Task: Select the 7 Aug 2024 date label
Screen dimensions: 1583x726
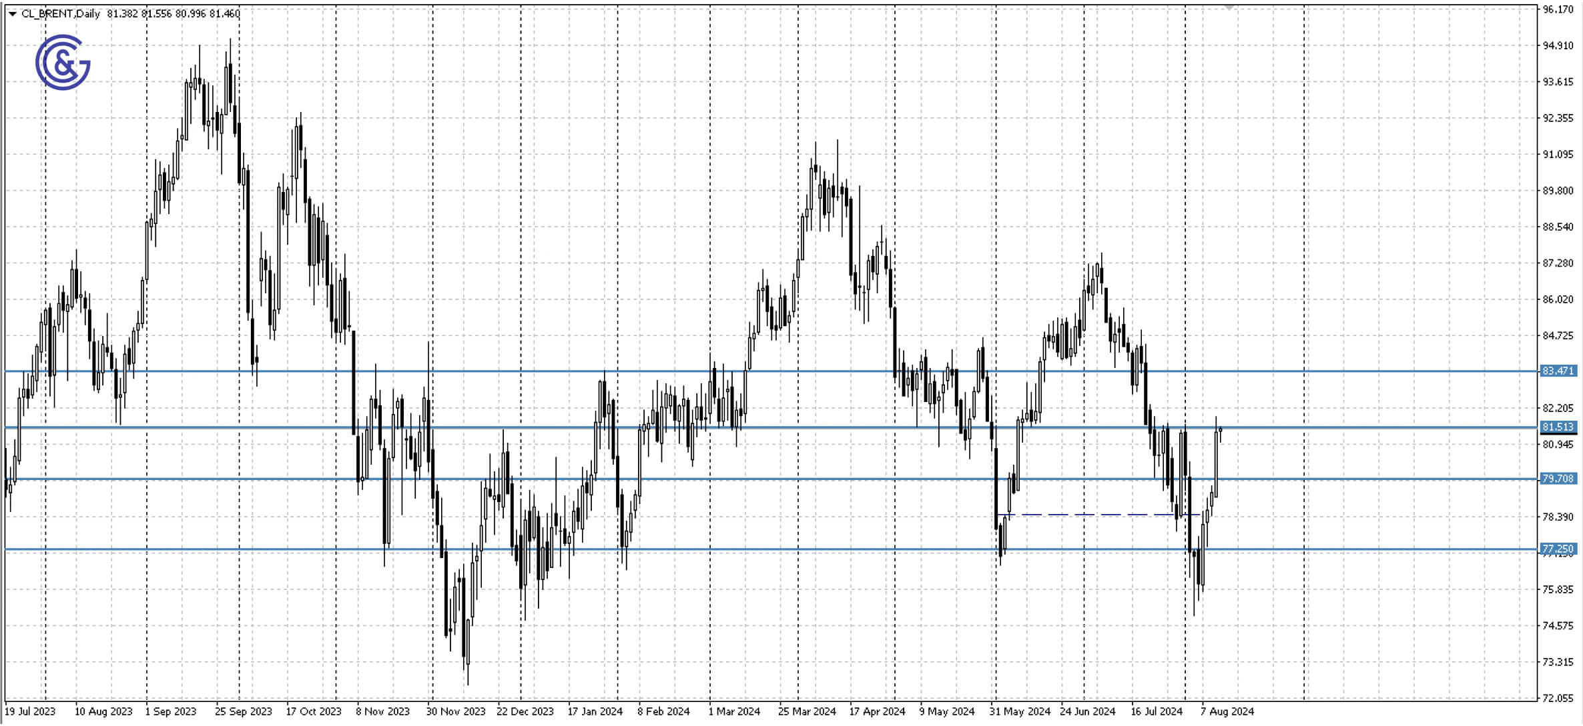Action: coord(1227,711)
